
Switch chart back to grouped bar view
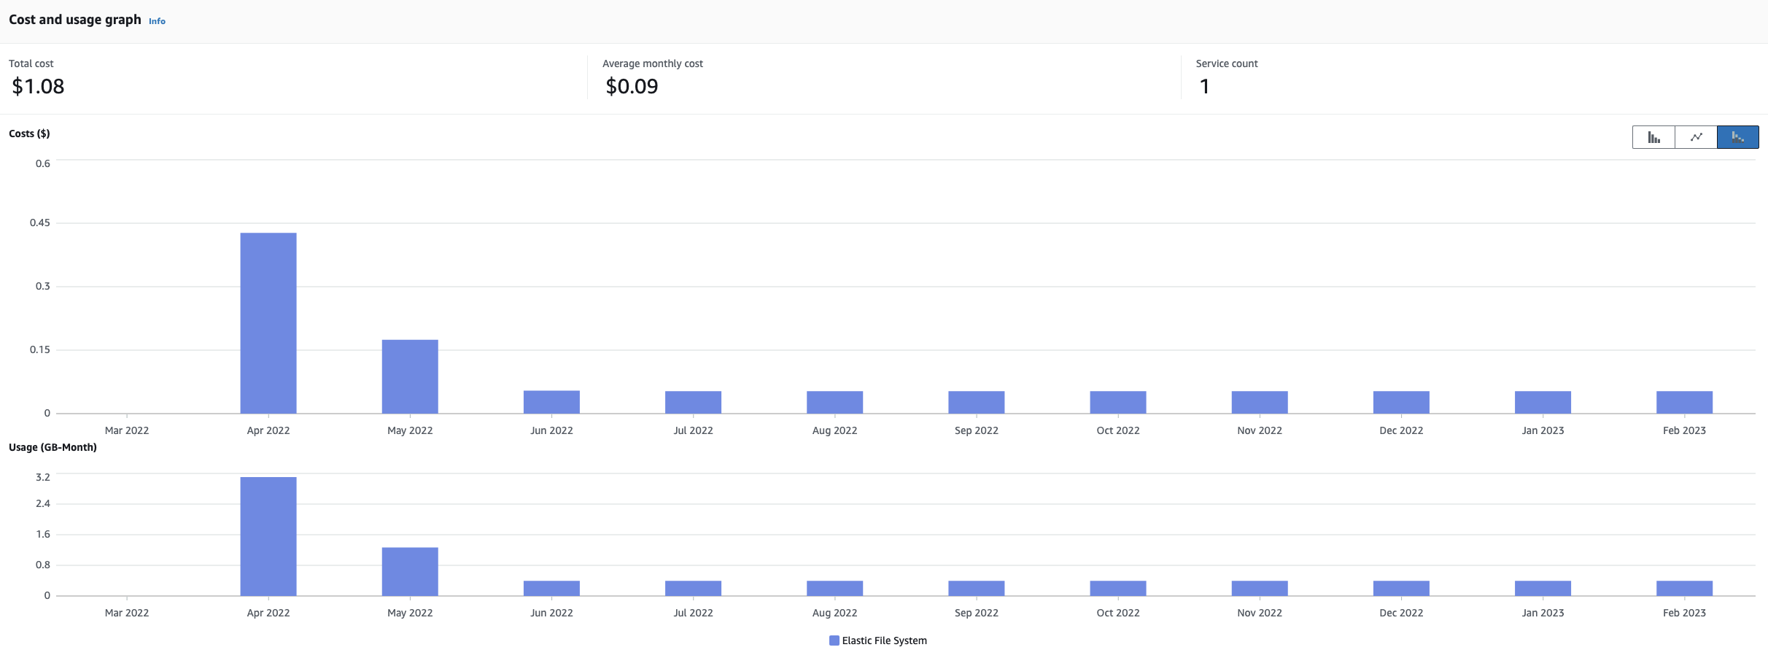1653,137
